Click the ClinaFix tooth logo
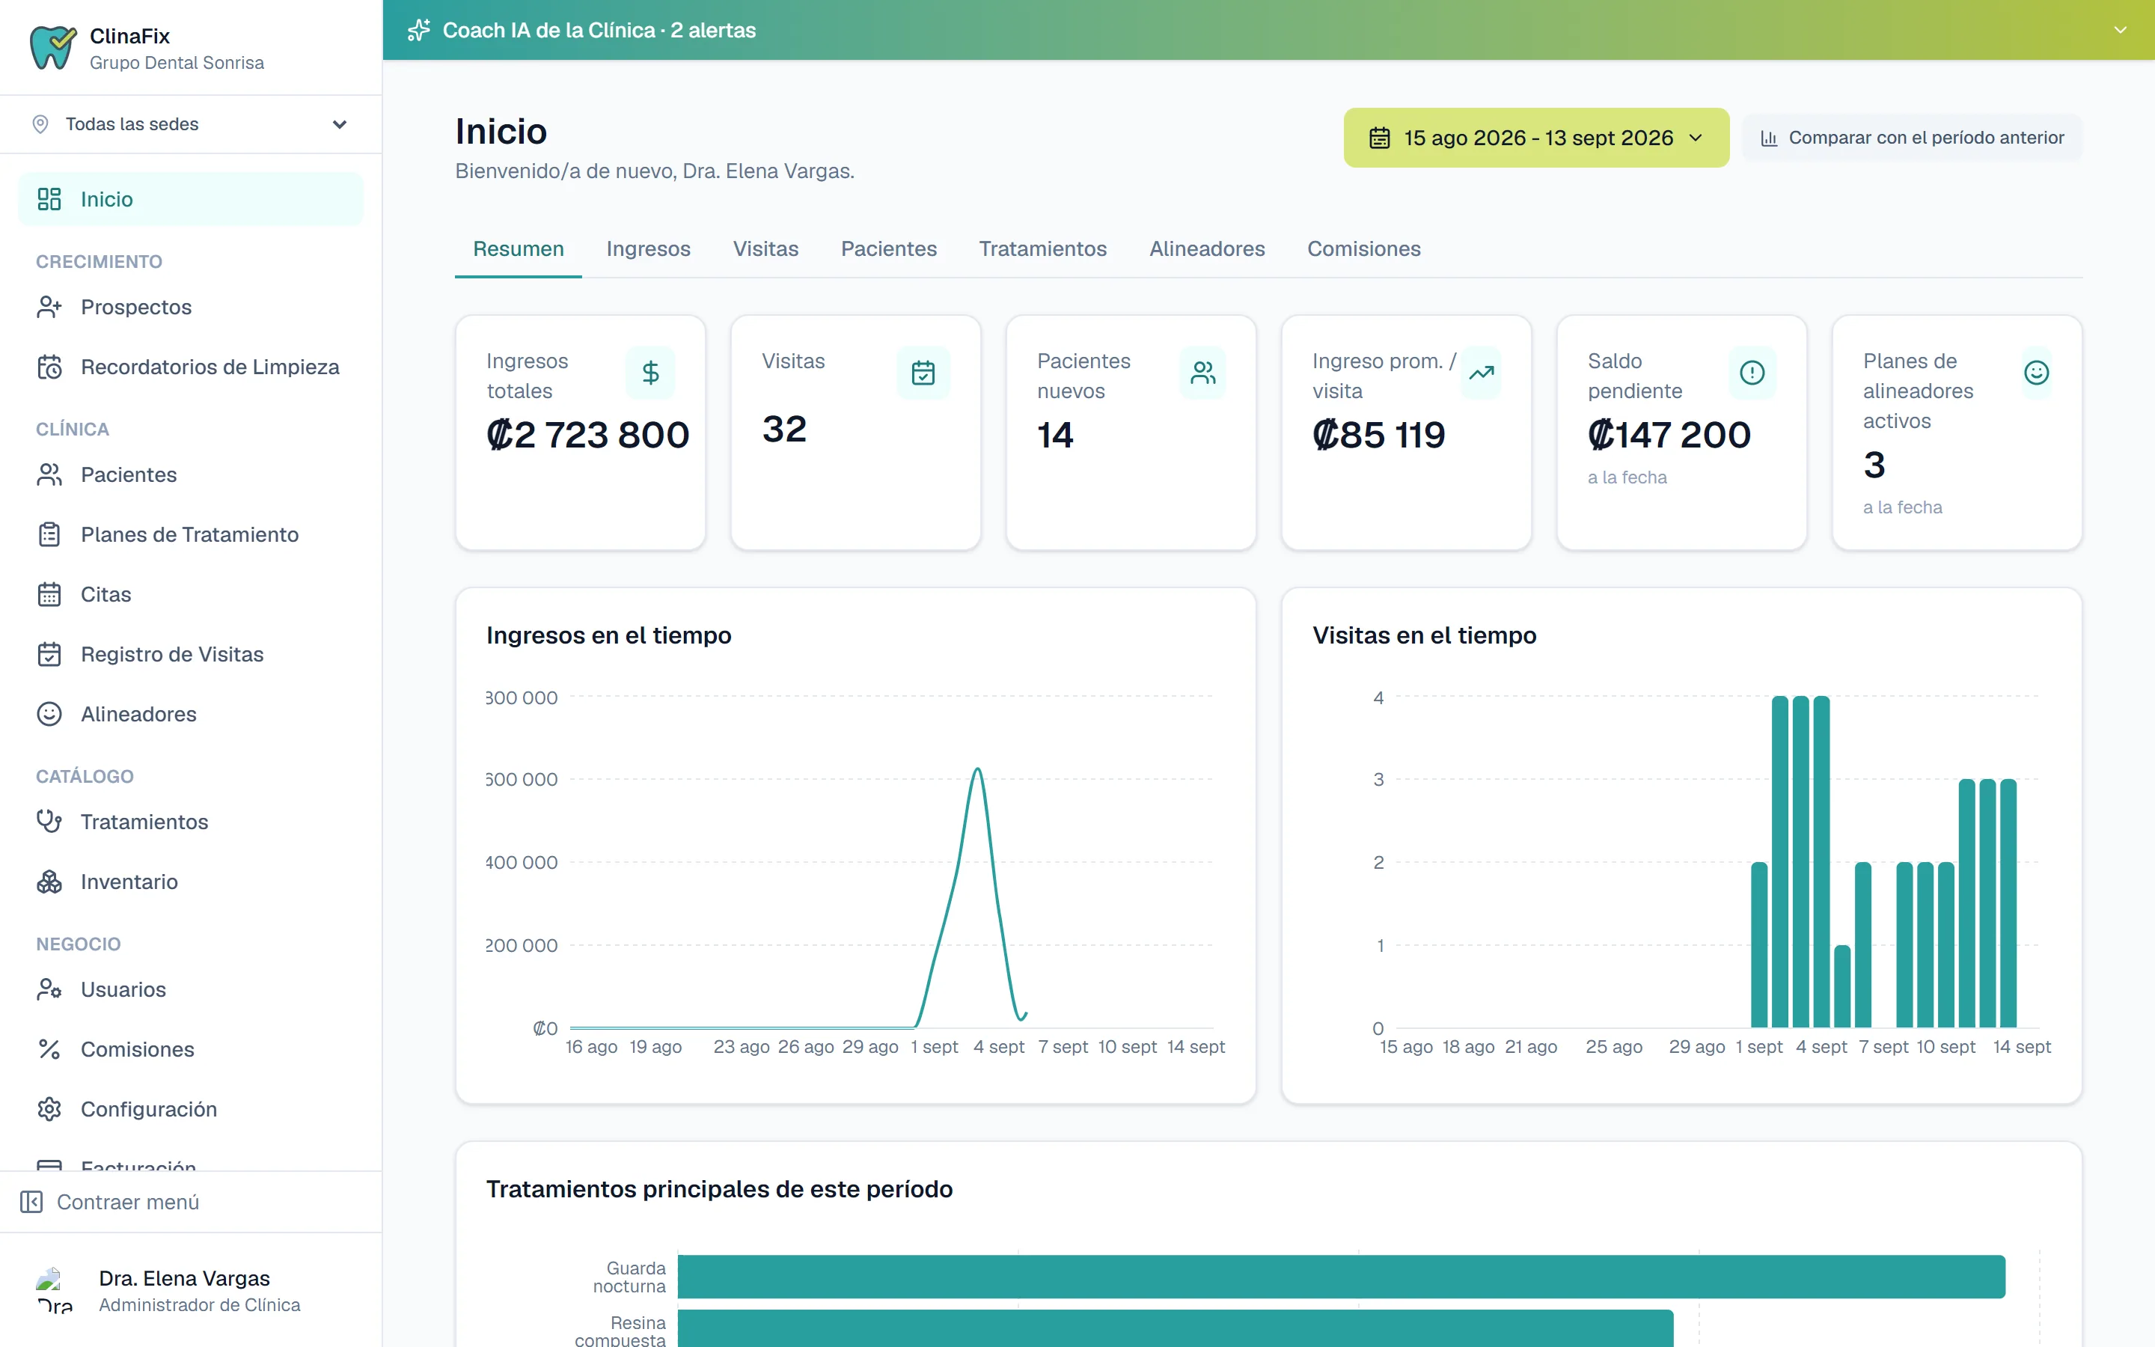The height and width of the screenshot is (1347, 2155). [52, 47]
